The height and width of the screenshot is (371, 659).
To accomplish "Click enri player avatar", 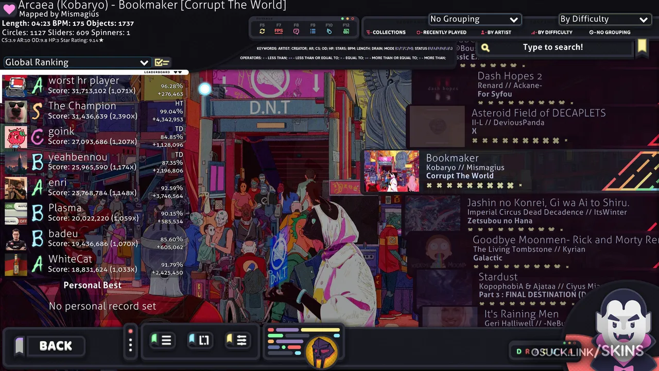I will pos(15,188).
